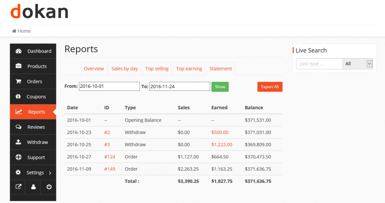The image size is (385, 203).
Task: Open withdraw ID #2 link
Action: tap(107, 132)
